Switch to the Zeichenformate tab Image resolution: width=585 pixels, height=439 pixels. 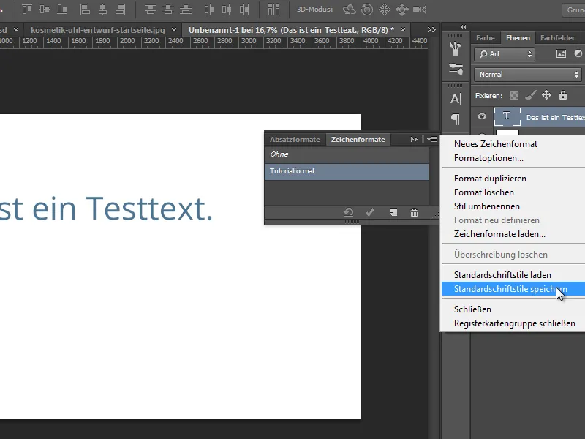(358, 139)
